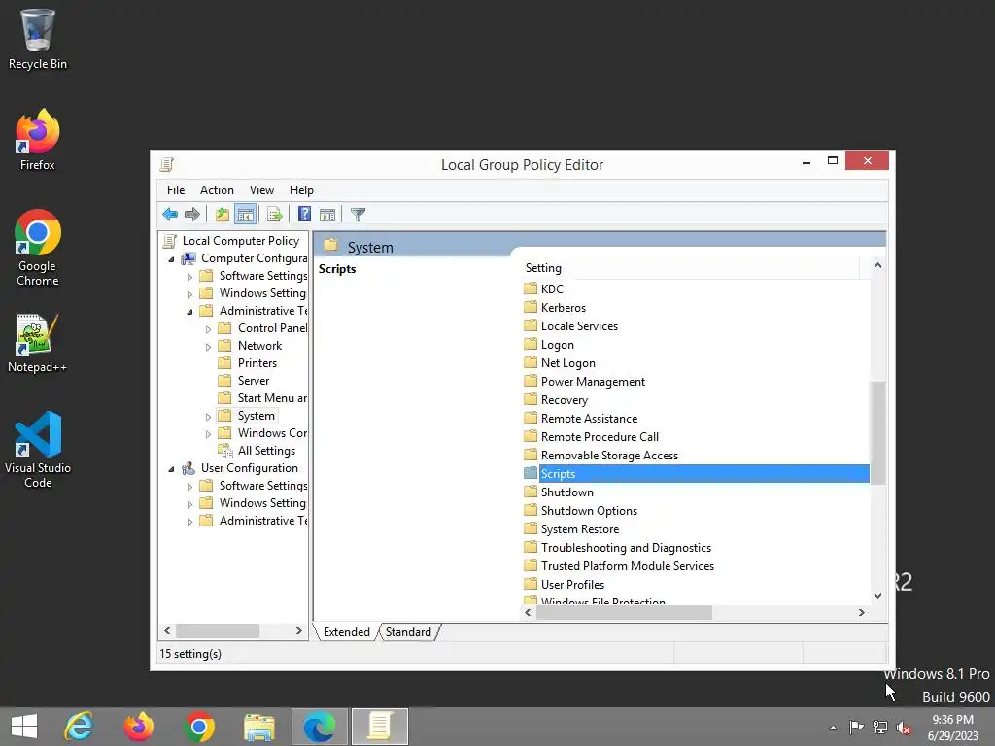Open Internet Explorer from the taskbar
Viewport: 995px width, 746px height.
(79, 727)
